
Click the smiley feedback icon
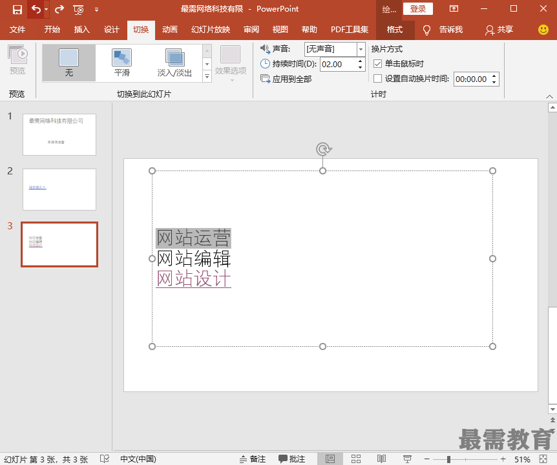(543, 30)
